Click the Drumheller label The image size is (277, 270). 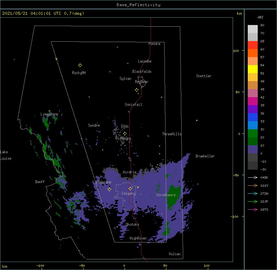(205, 156)
